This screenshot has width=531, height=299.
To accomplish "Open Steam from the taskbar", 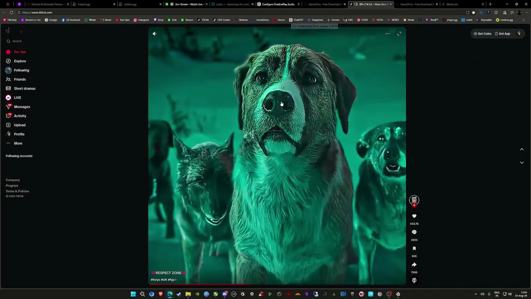I will click(x=179, y=294).
